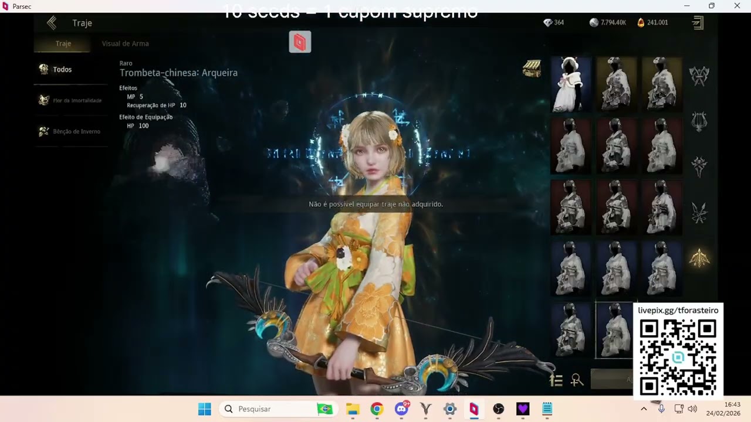Click the red Parsec overlay icon
This screenshot has height=422, width=751.
(300, 42)
